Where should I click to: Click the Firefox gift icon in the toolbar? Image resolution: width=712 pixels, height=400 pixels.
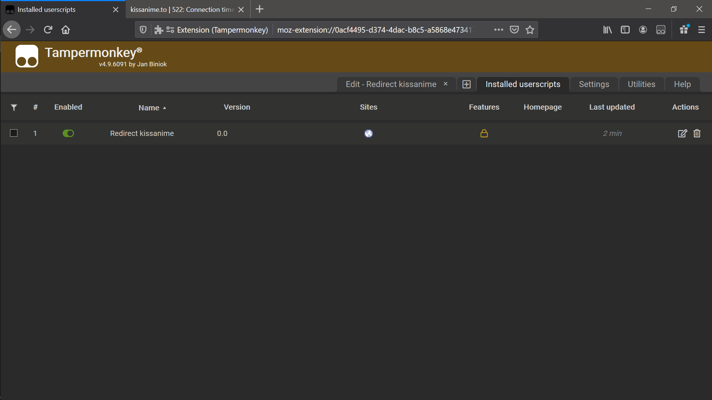tap(684, 30)
